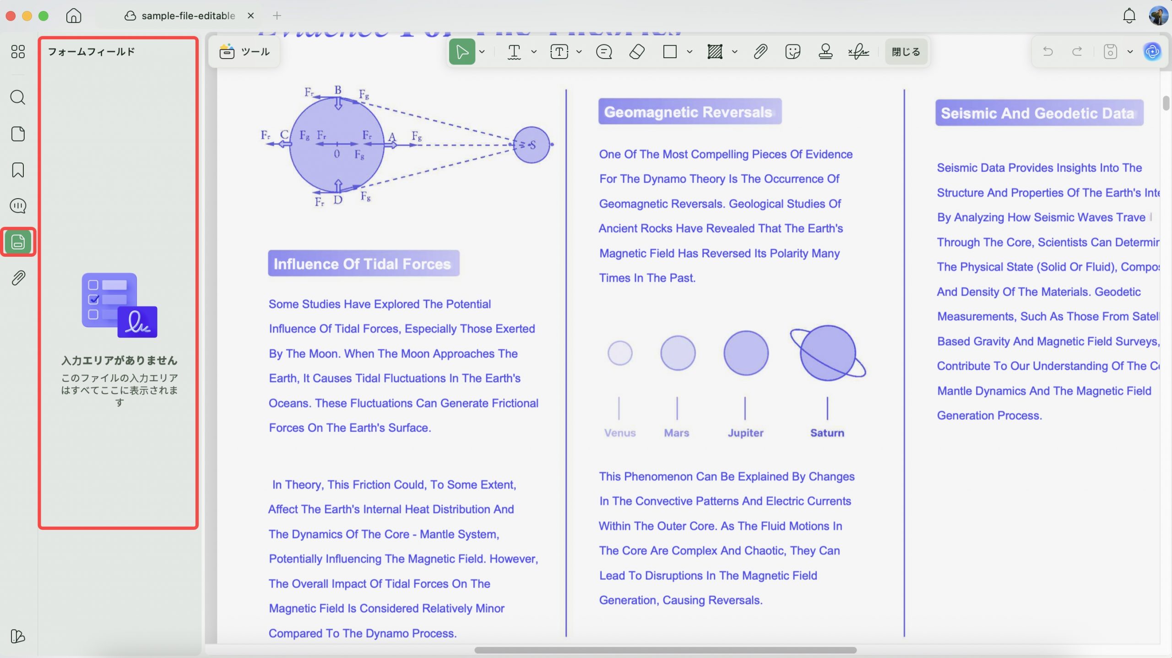Screen dimensions: 1172x658
Task: Click the Seismic And Geodetic Data heading
Action: (1039, 113)
